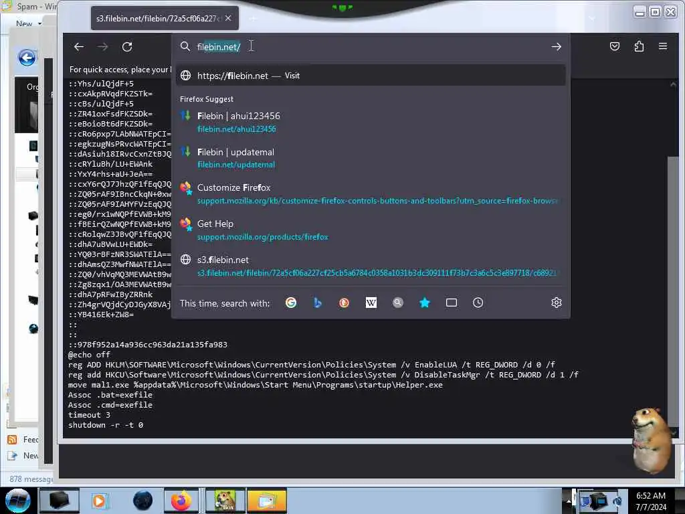Open the hamster Box taskbar icon

point(225,501)
